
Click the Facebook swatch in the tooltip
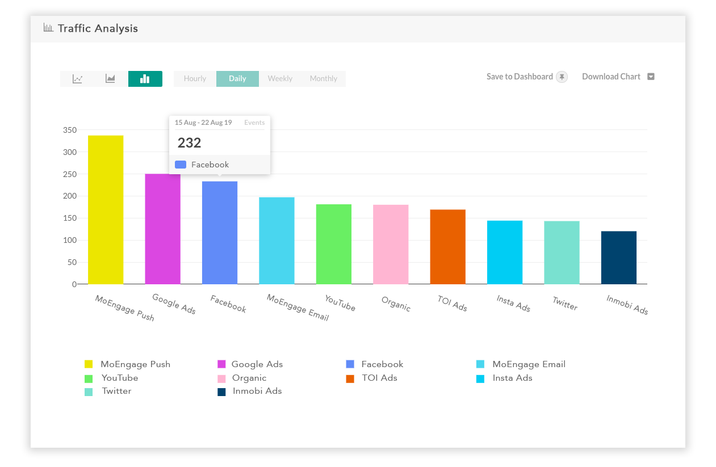coord(181,165)
